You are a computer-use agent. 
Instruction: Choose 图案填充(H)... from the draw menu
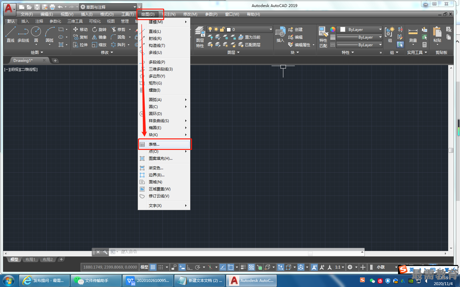pyautogui.click(x=164, y=158)
